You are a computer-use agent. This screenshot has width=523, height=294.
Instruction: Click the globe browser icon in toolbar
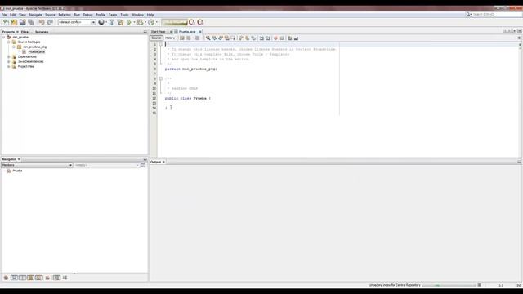pos(101,22)
